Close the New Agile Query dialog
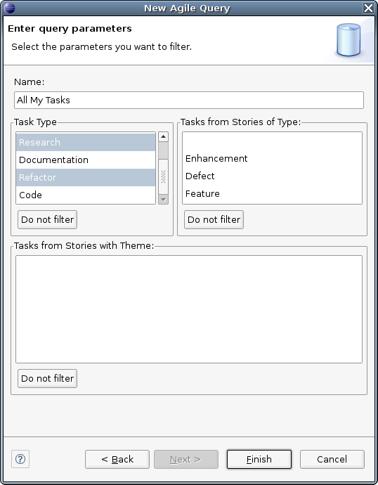The width and height of the screenshot is (378, 485). click(x=368, y=8)
